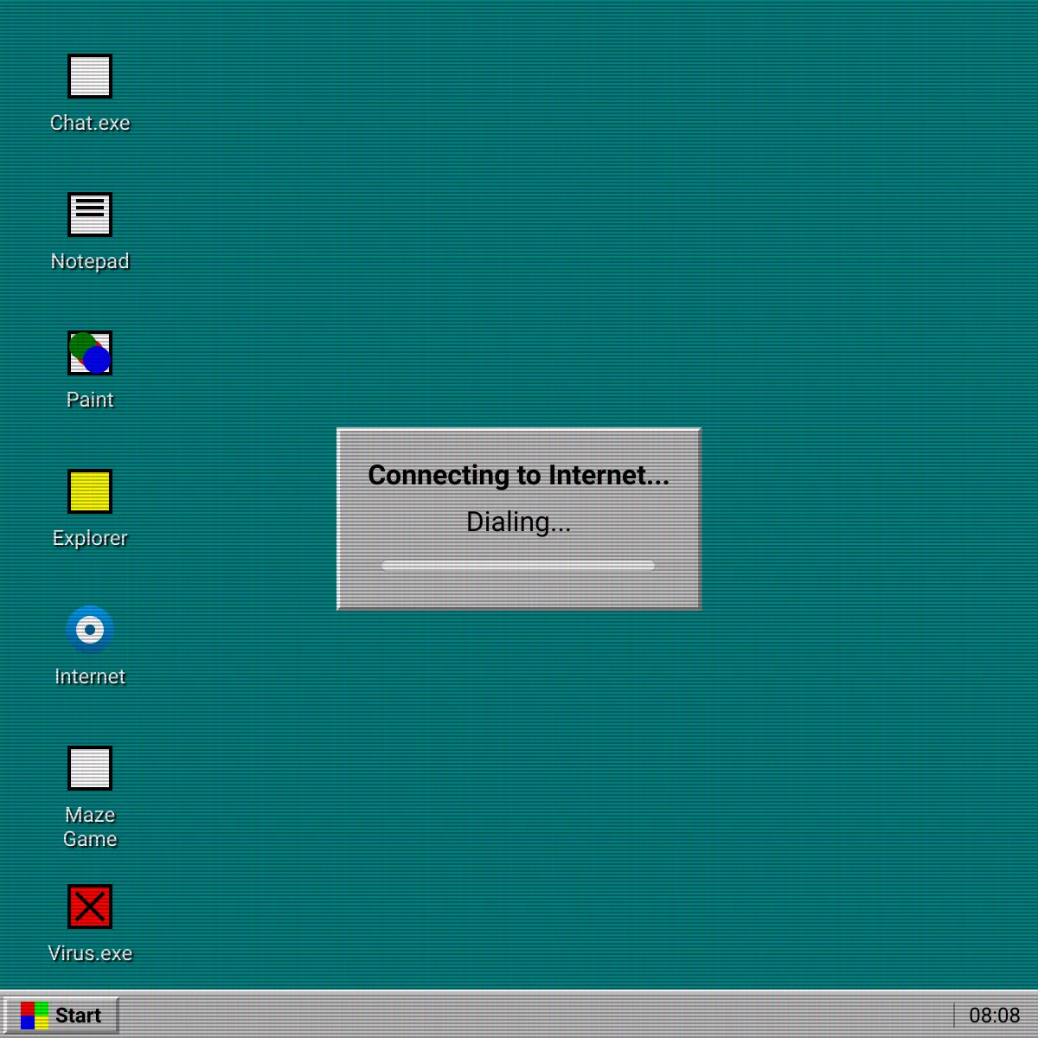Click the Internet label text

tap(90, 676)
